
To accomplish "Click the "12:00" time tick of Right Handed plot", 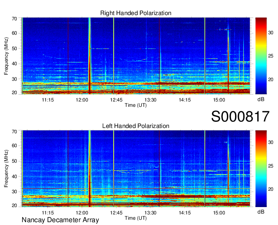I will [82, 100].
